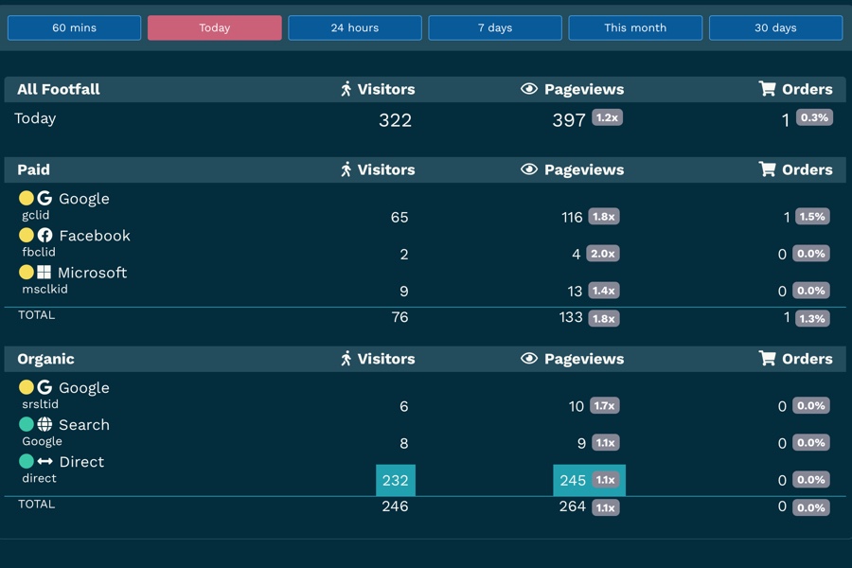Click the walking visitor icon in Organic header
852x568 pixels.
(x=346, y=358)
